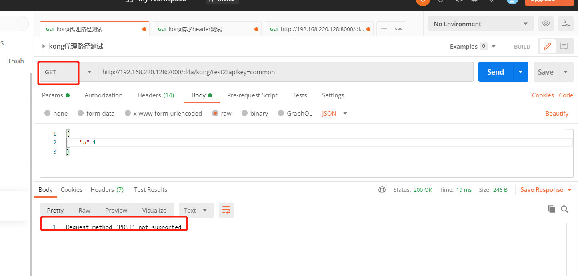Toggle the response line-wrap icon
The height and width of the screenshot is (276, 586).
coord(226,210)
